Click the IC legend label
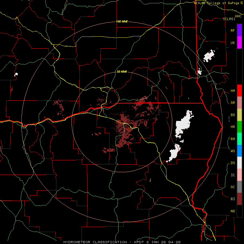 click(233, 175)
